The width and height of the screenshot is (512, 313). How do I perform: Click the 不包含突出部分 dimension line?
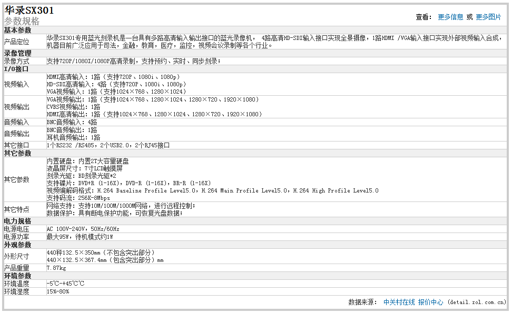click(101, 253)
